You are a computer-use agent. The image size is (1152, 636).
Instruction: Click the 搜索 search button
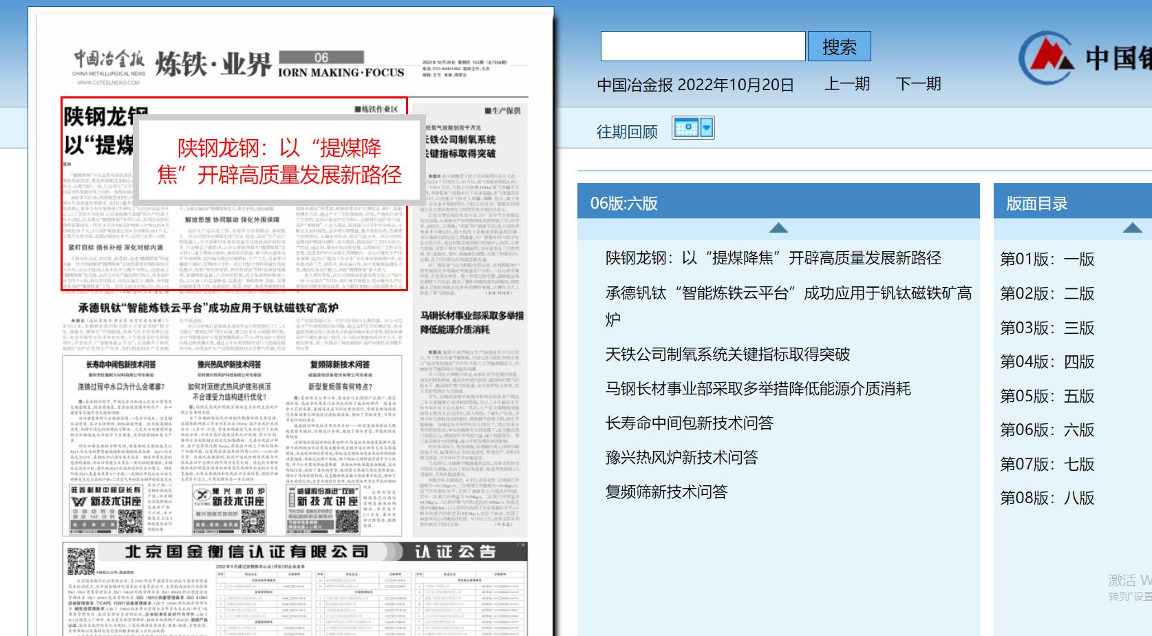[839, 46]
